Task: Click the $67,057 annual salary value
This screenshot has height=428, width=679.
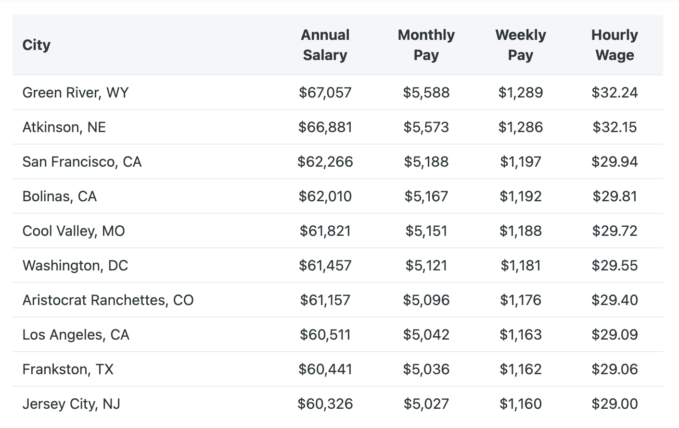Action: [x=325, y=92]
